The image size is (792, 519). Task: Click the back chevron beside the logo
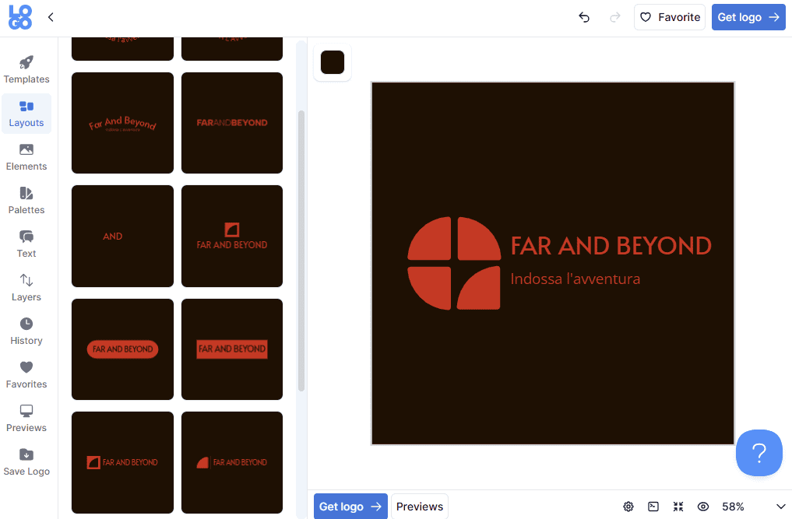click(51, 17)
